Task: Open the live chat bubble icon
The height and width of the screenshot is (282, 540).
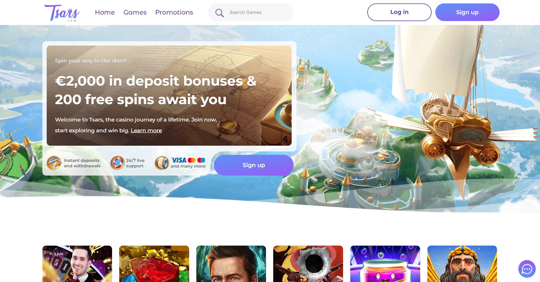Action: (527, 269)
